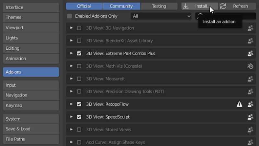Open System preferences section
This screenshot has width=259, height=146.
[31, 119]
